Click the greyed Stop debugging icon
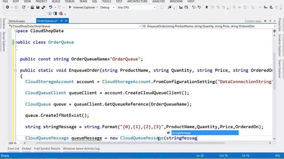The width and height of the screenshot is (284, 159). pyautogui.click(x=240, y=7)
